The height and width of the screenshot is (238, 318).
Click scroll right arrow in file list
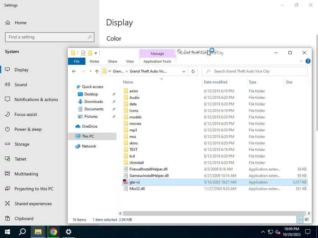[309, 213]
